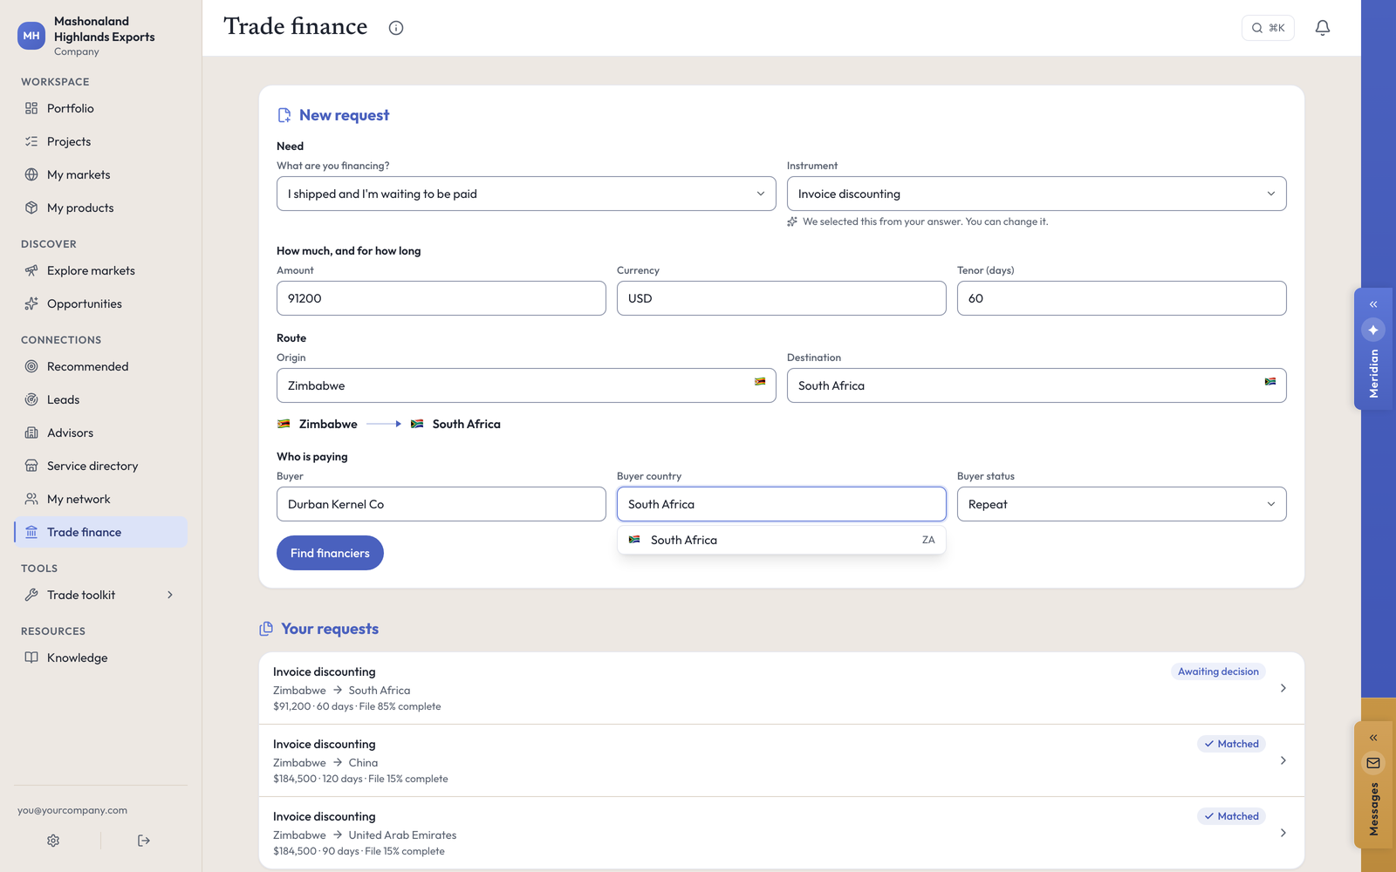Open Knowledge resources
The image size is (1396, 872).
[x=101, y=657]
